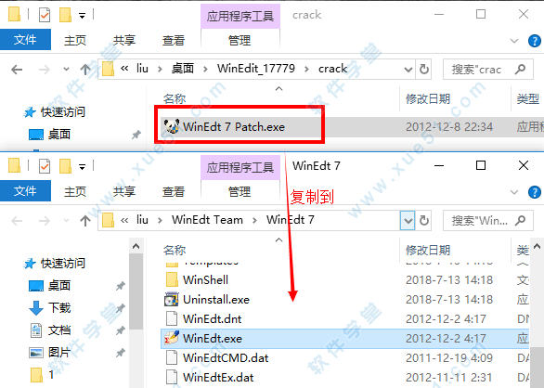
Task: Go back in the crack window navigation
Action: [17, 70]
